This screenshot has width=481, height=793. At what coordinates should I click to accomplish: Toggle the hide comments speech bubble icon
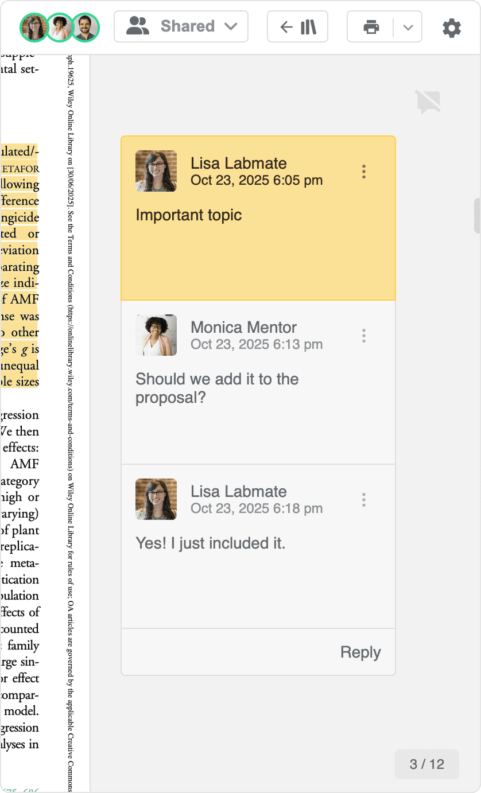coord(428,102)
